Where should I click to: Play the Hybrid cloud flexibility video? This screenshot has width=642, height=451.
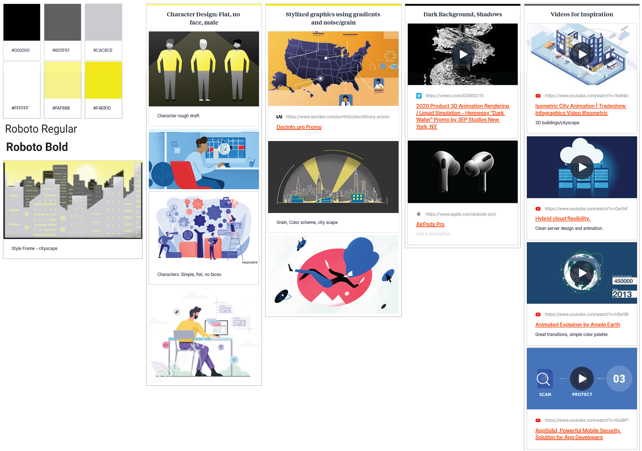(582, 167)
